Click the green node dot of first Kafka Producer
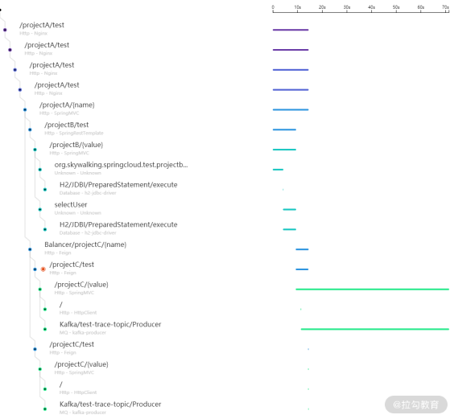 point(45,329)
